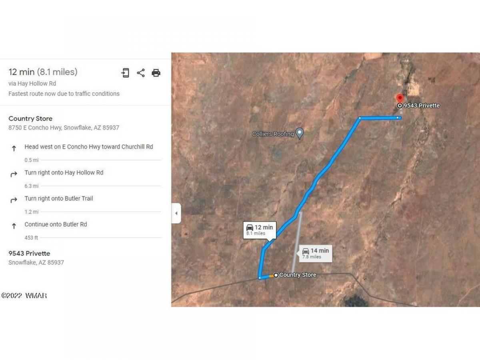This screenshot has width=480, height=360.
Task: Click the 9543 Privette destination heading
Action: [x=29, y=254]
